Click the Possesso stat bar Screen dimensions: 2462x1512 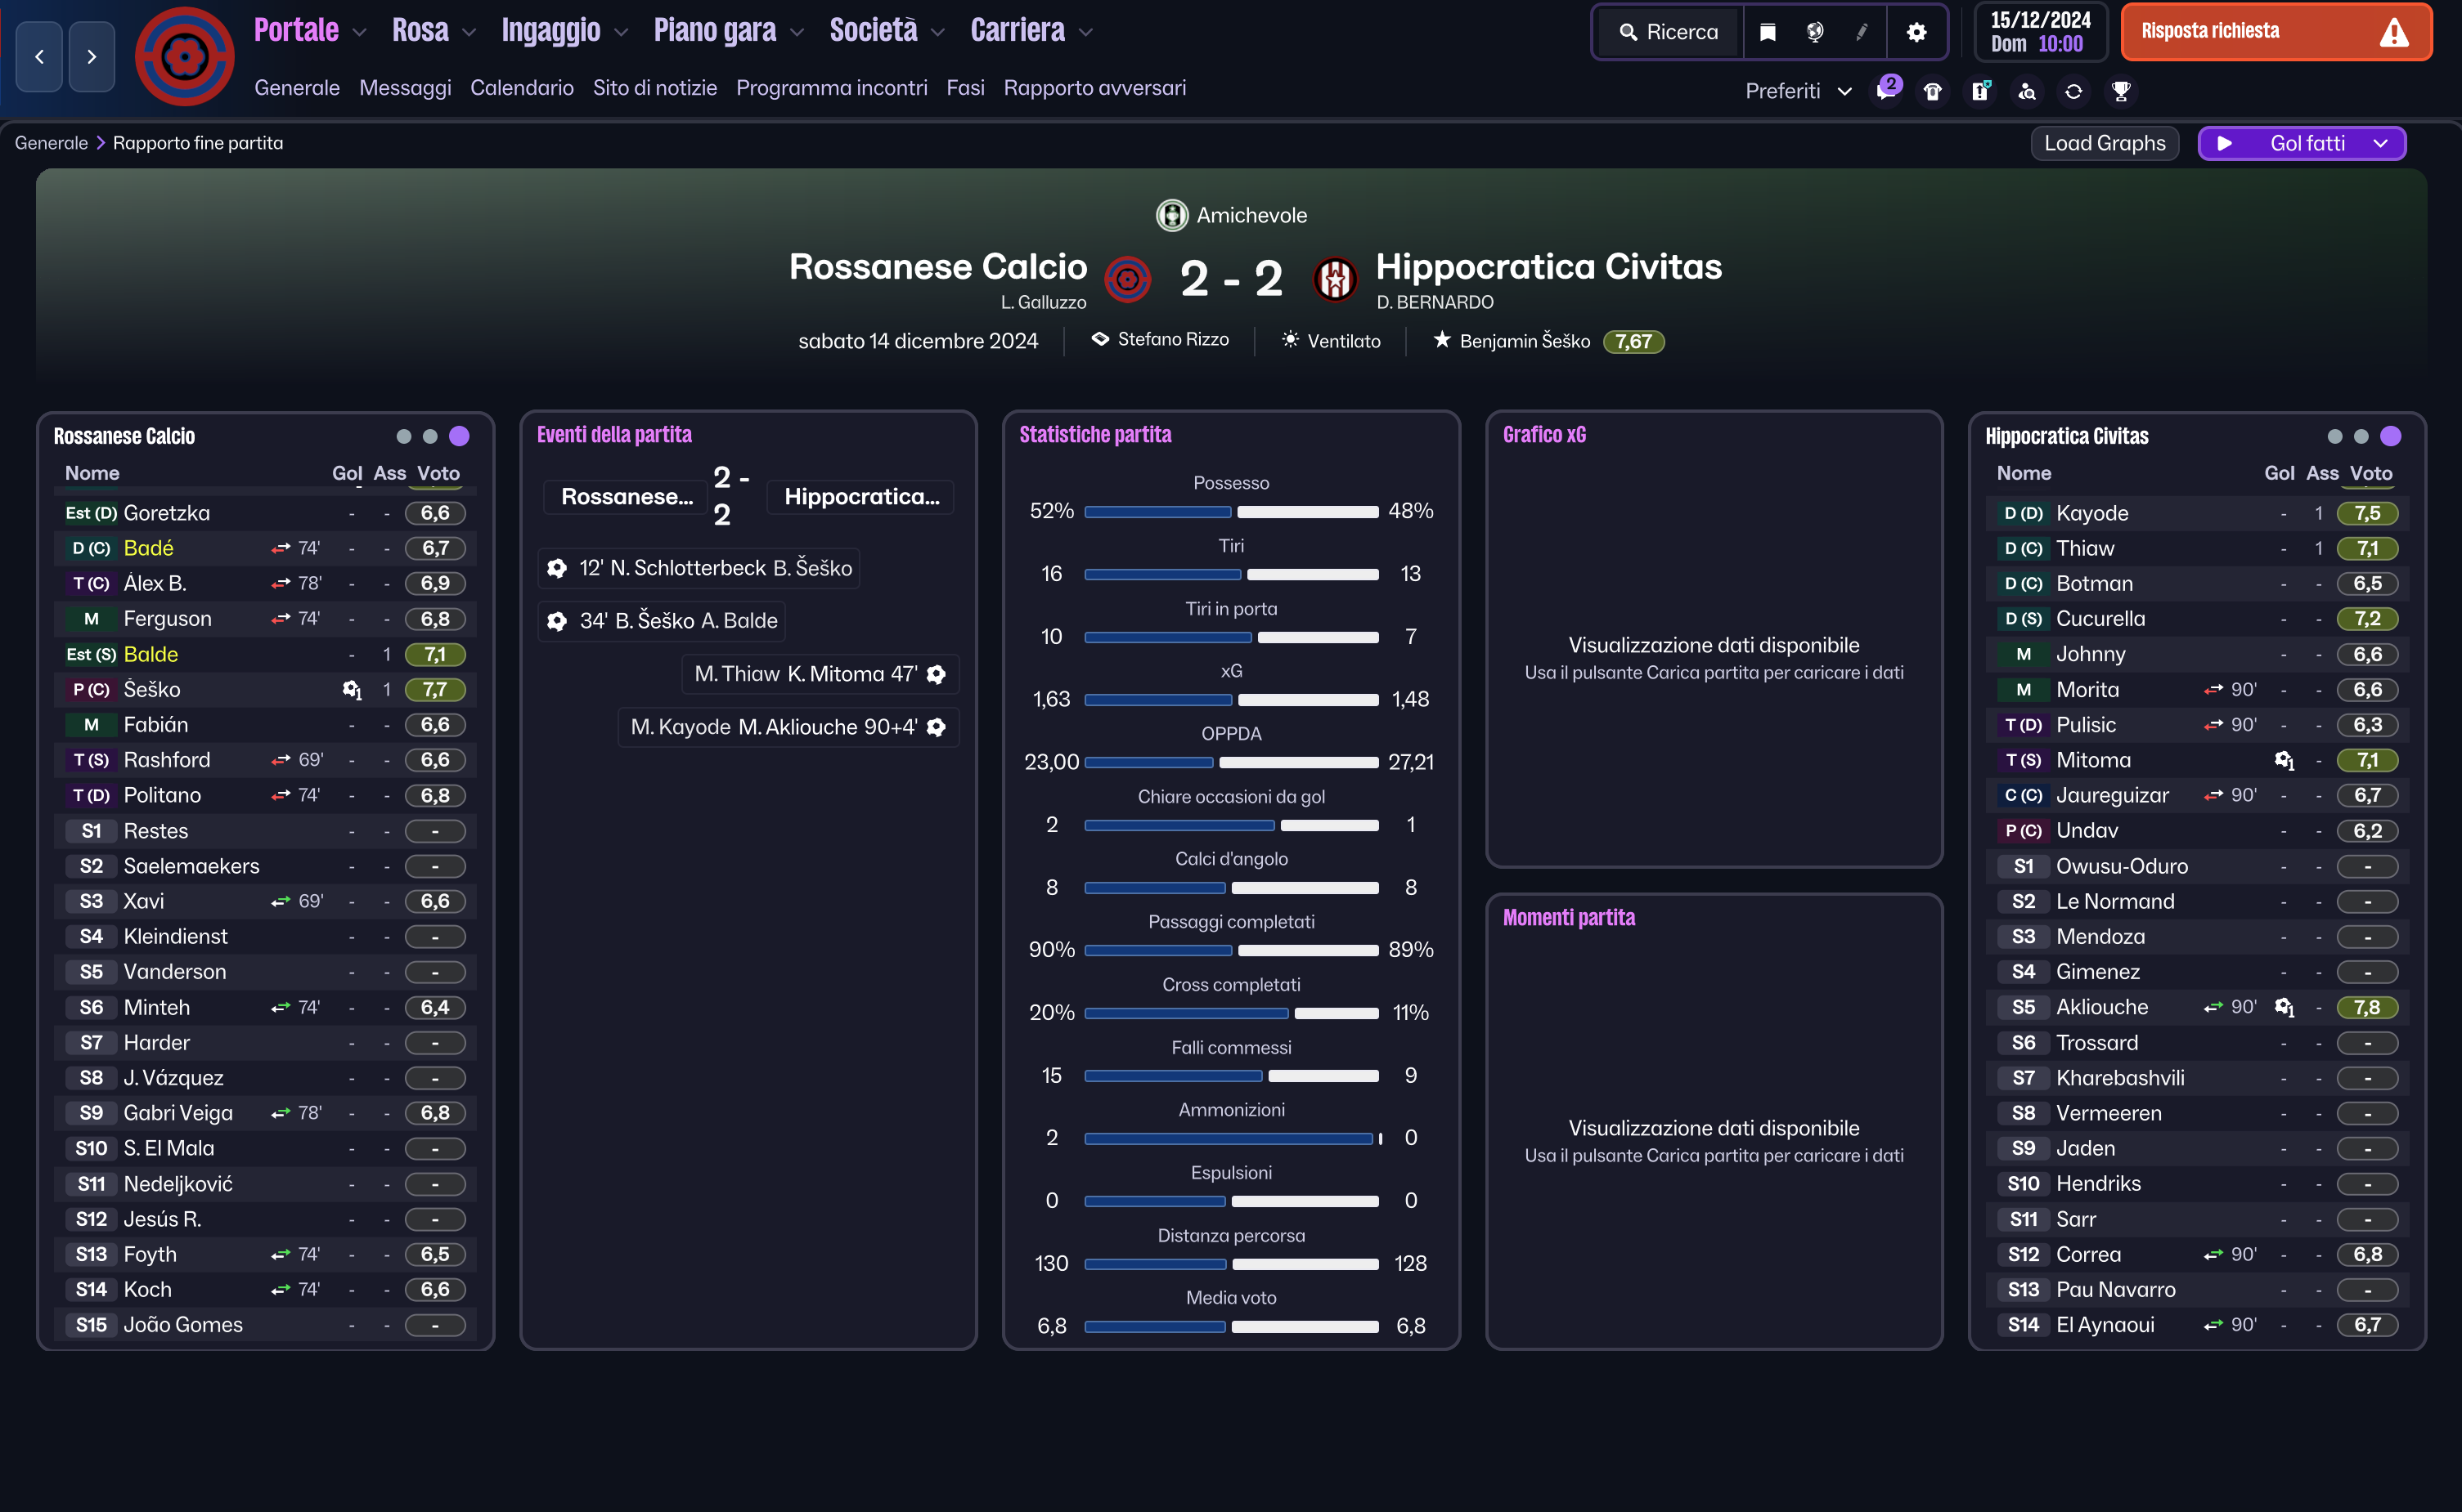pos(1231,511)
